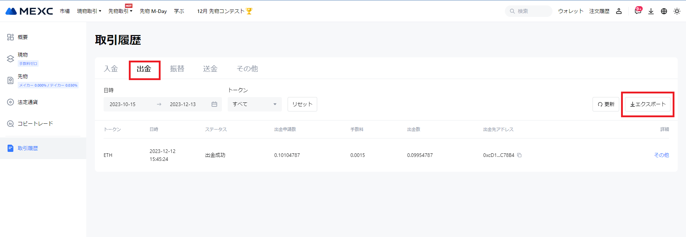The height and width of the screenshot is (237, 686).
Task: Click the 概要 sidebar icon
Action: [x=10, y=37]
